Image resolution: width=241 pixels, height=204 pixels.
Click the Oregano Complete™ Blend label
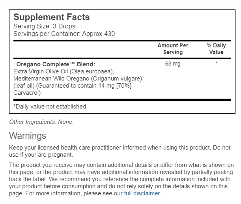click(56, 64)
